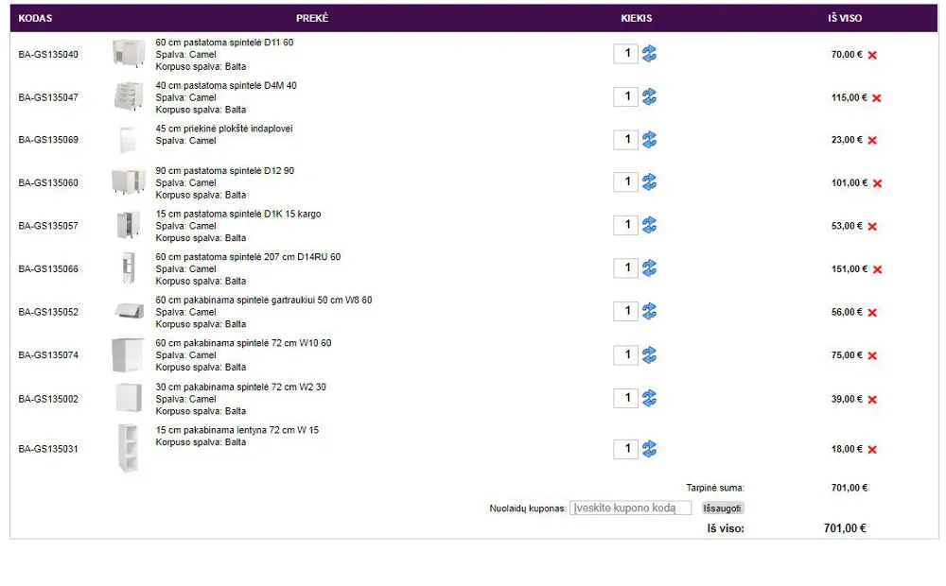Refresh quantity for W8 60 cabinet

click(x=649, y=311)
